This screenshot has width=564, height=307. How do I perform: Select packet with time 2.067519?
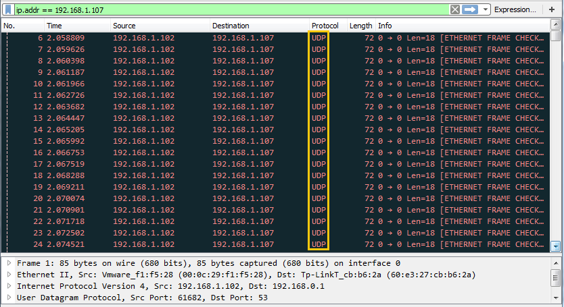pos(276,165)
